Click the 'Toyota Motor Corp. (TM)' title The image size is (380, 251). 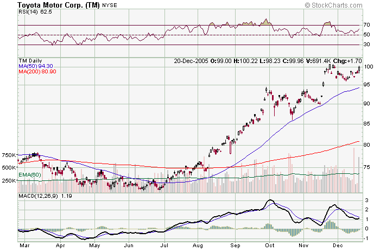point(59,5)
